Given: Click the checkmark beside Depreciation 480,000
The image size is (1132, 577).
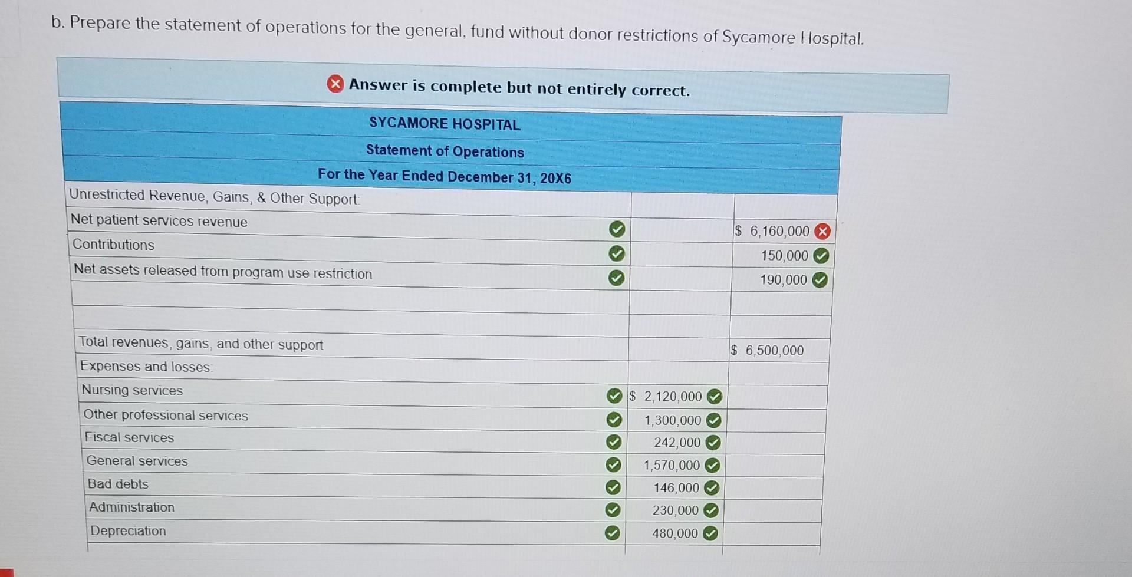Looking at the screenshot, I should 710,533.
